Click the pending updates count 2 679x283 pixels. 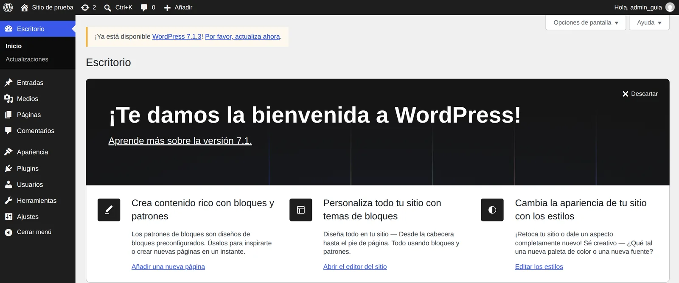coord(94,7)
